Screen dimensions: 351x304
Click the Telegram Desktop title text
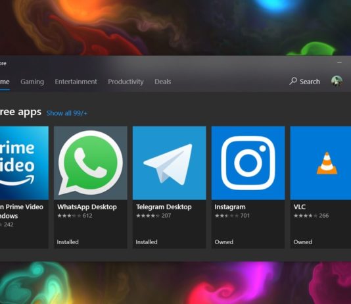click(x=164, y=207)
